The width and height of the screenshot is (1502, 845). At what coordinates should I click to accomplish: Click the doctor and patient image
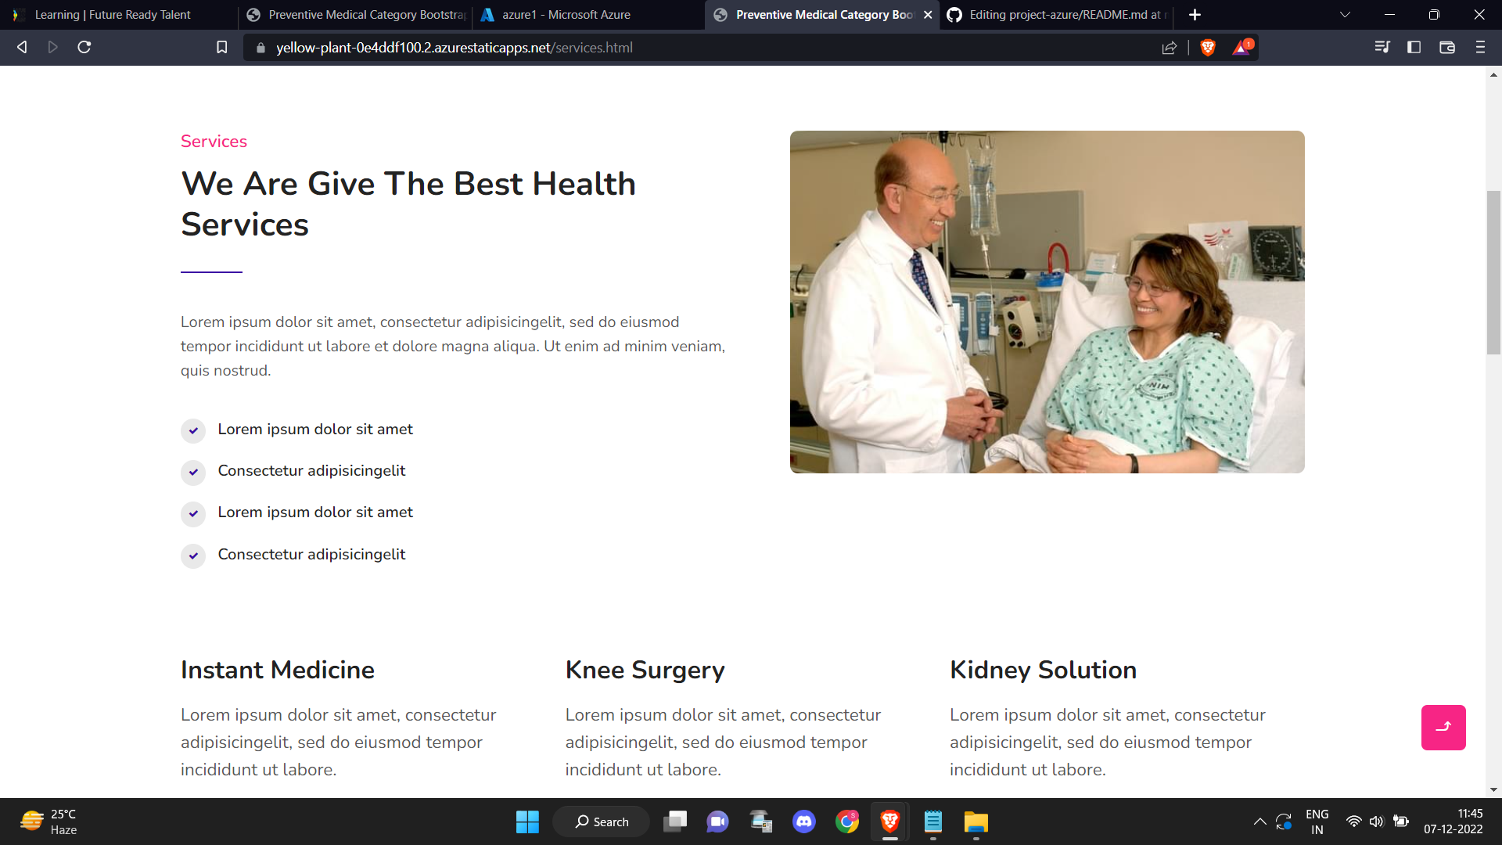point(1047,302)
